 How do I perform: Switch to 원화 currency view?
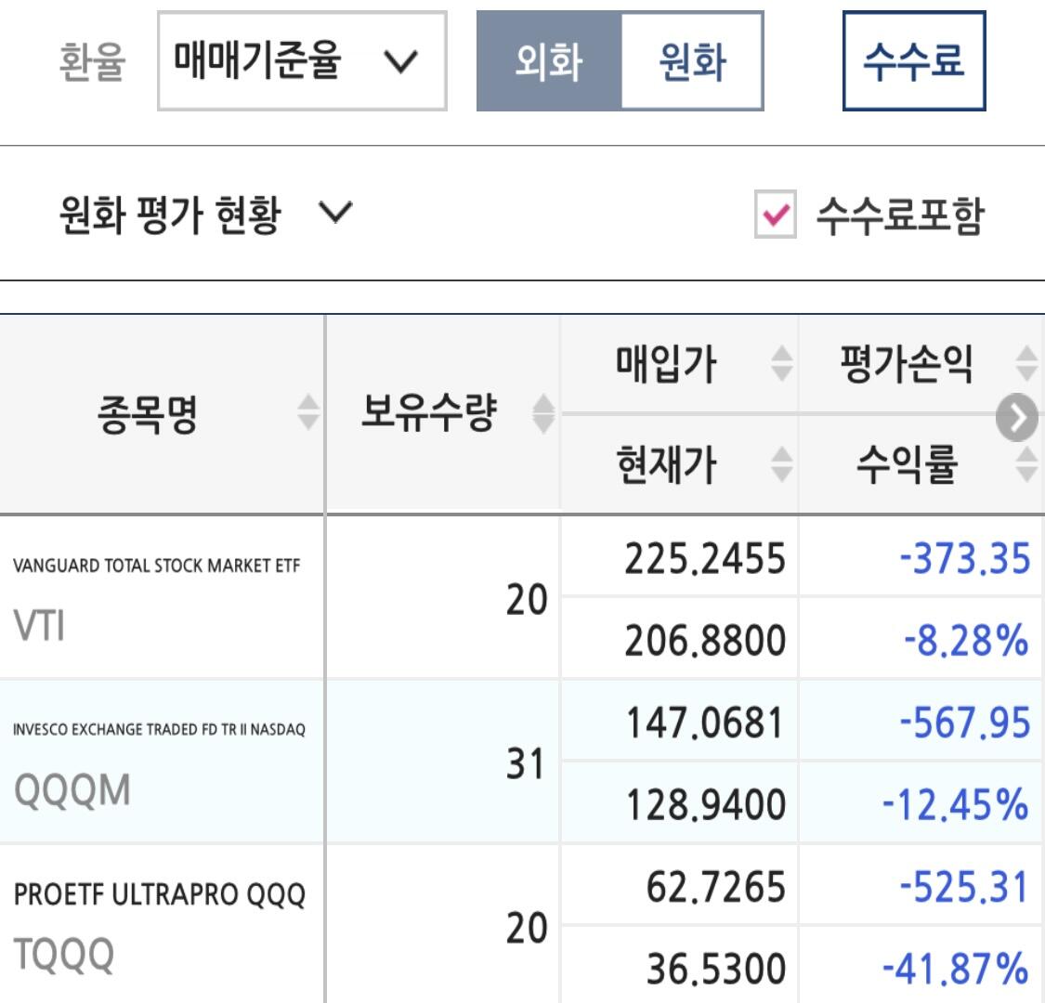click(x=692, y=60)
